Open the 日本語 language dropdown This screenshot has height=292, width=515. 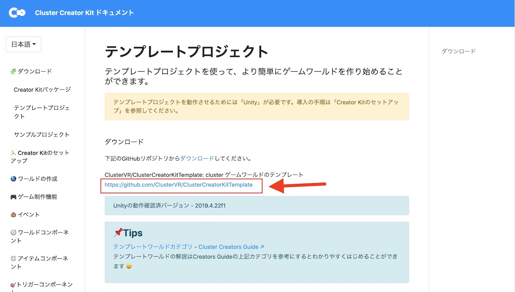tap(23, 44)
